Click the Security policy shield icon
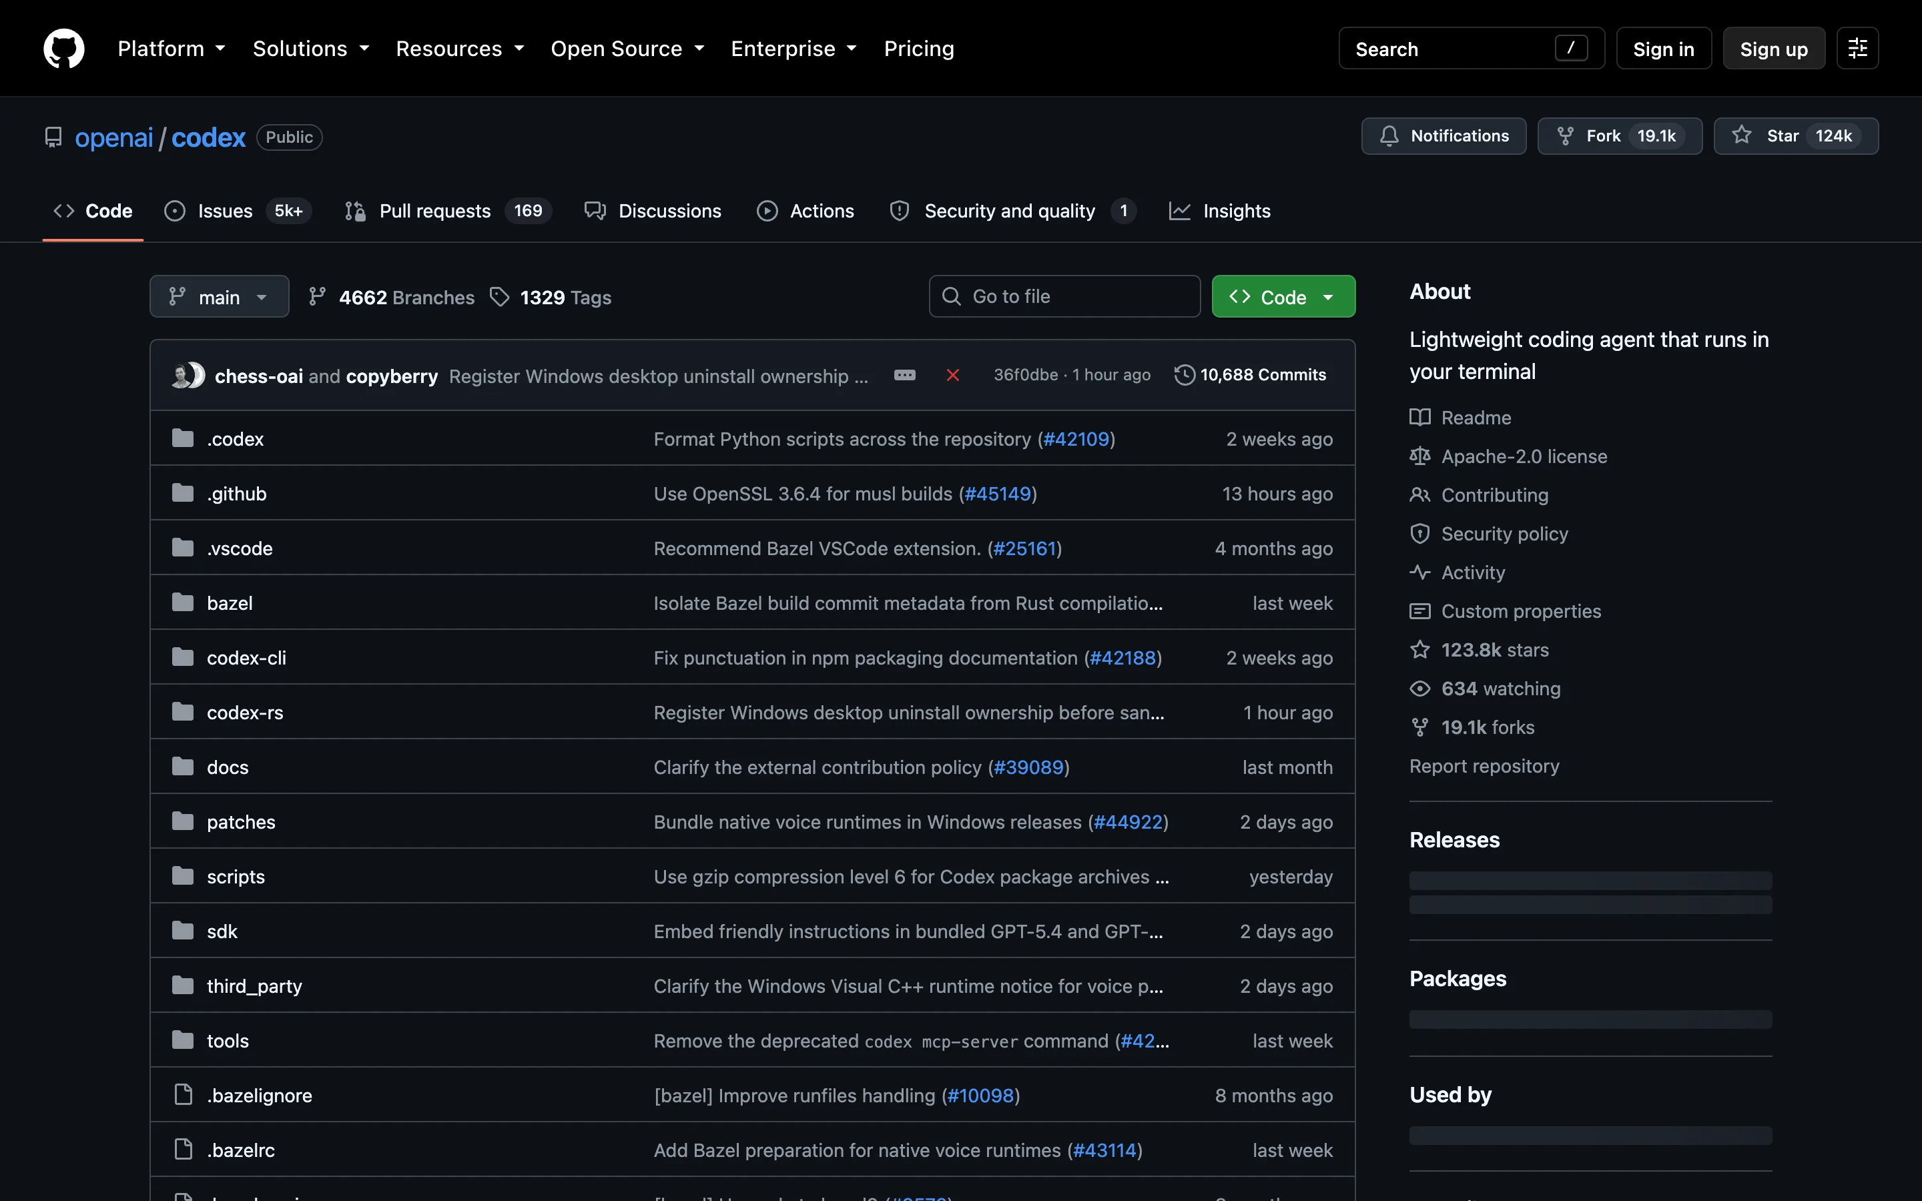1922x1201 pixels. click(1419, 534)
